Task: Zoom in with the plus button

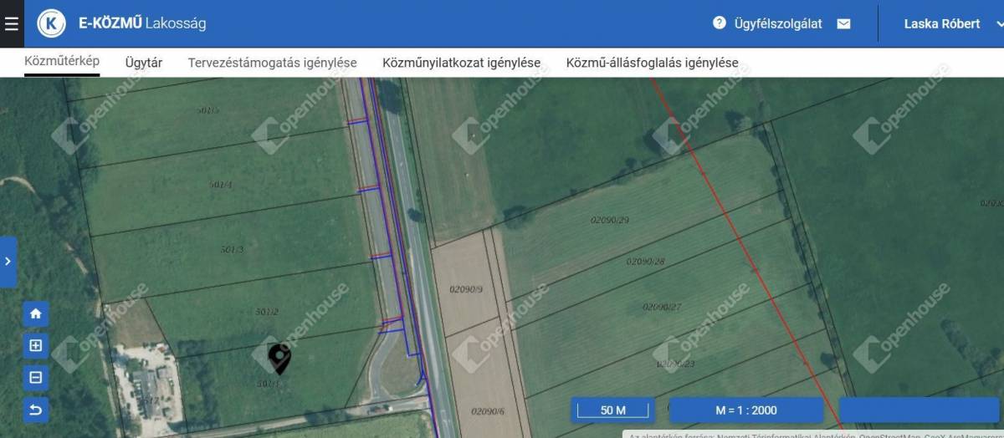Action: (36, 345)
